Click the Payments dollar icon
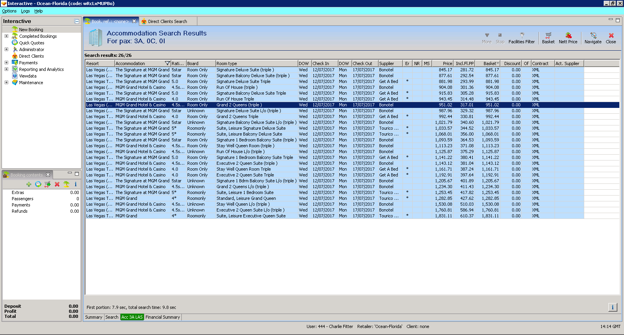The image size is (624, 335). point(15,63)
